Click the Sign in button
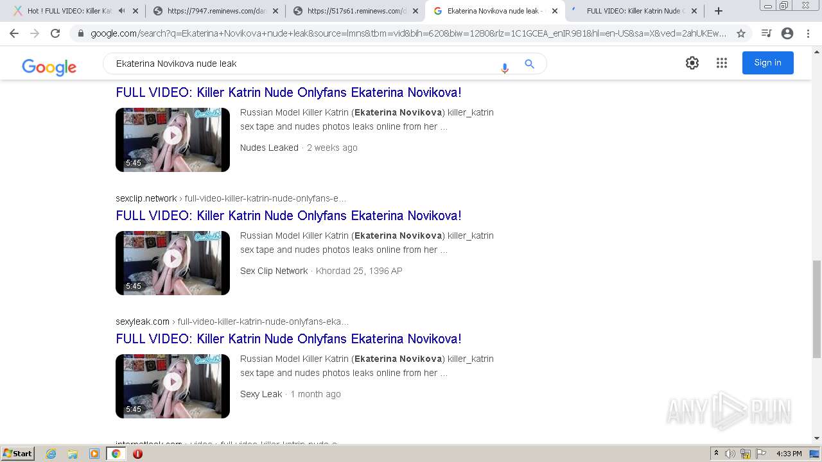This screenshot has height=462, width=822. 767,63
